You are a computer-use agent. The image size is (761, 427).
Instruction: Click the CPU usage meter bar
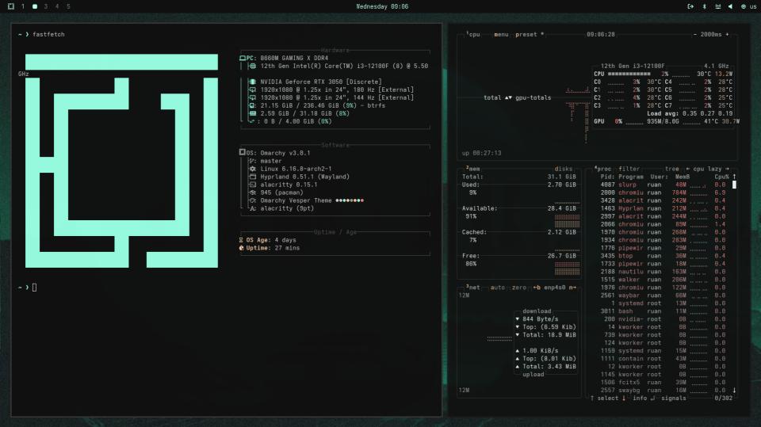click(629, 74)
